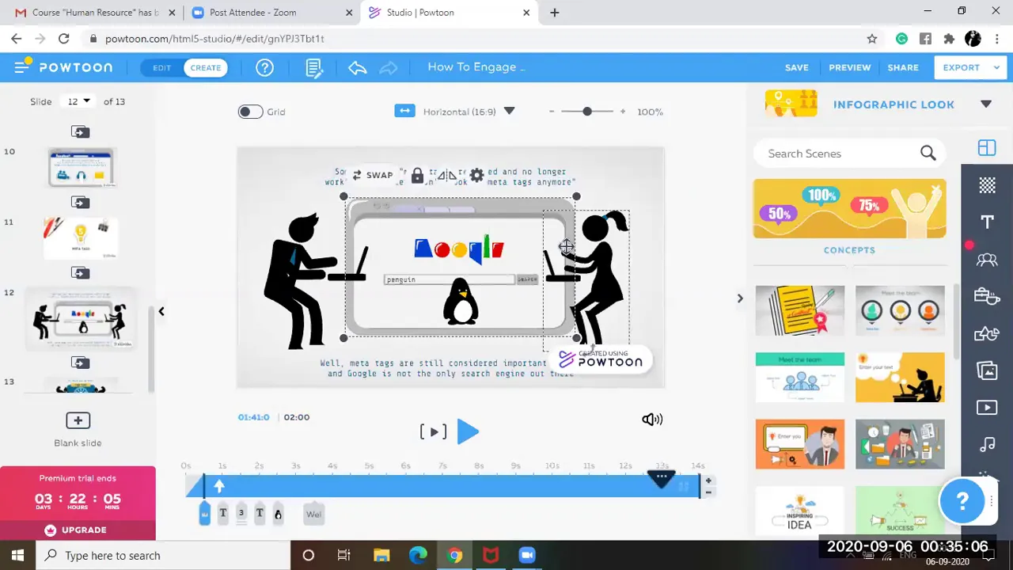
Task: Toggle the Grid switch
Action: click(250, 112)
